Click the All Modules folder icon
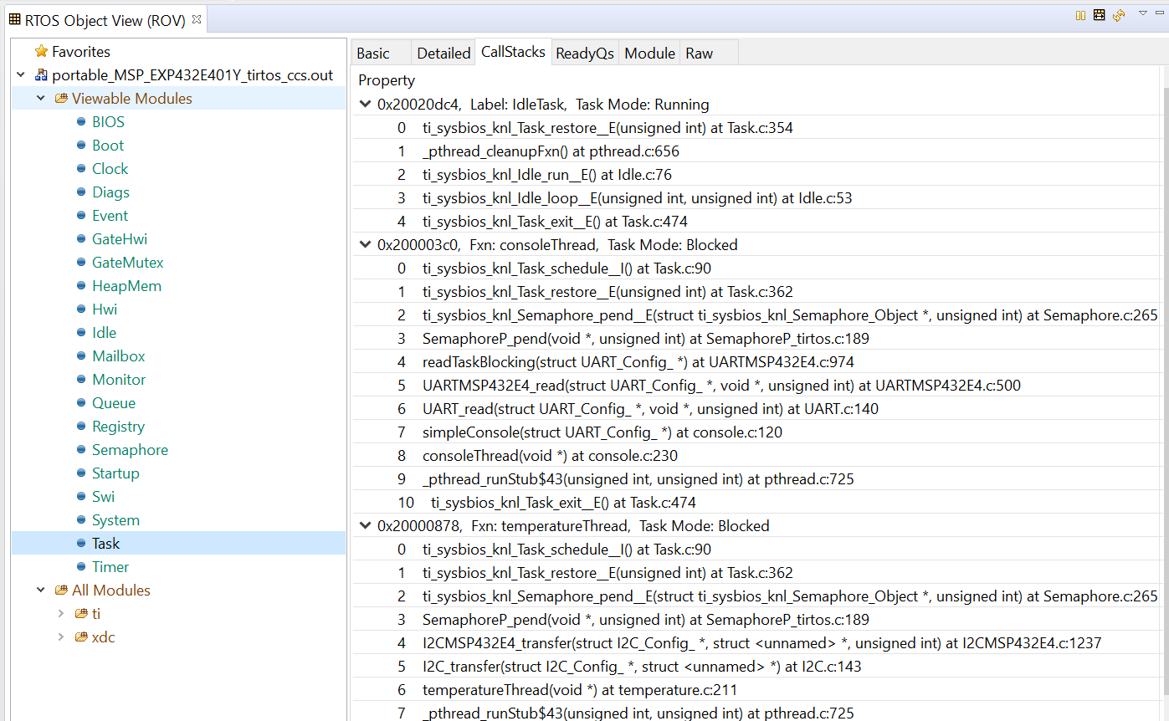Image resolution: width=1169 pixels, height=721 pixels. [61, 591]
